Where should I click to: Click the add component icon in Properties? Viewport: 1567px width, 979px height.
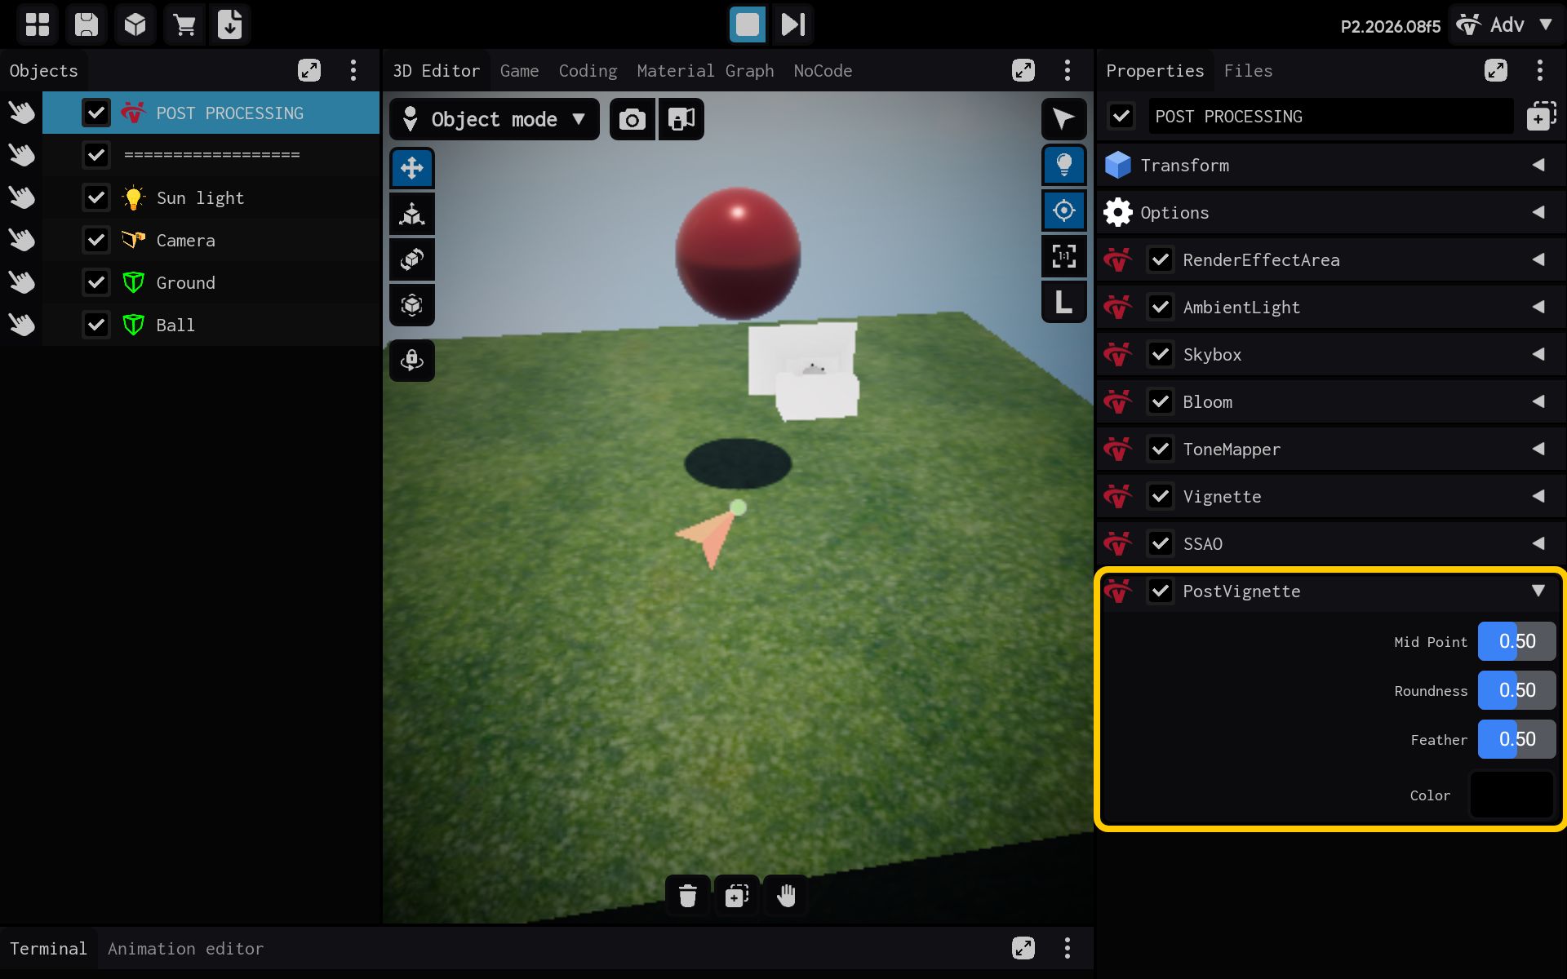[x=1541, y=117]
